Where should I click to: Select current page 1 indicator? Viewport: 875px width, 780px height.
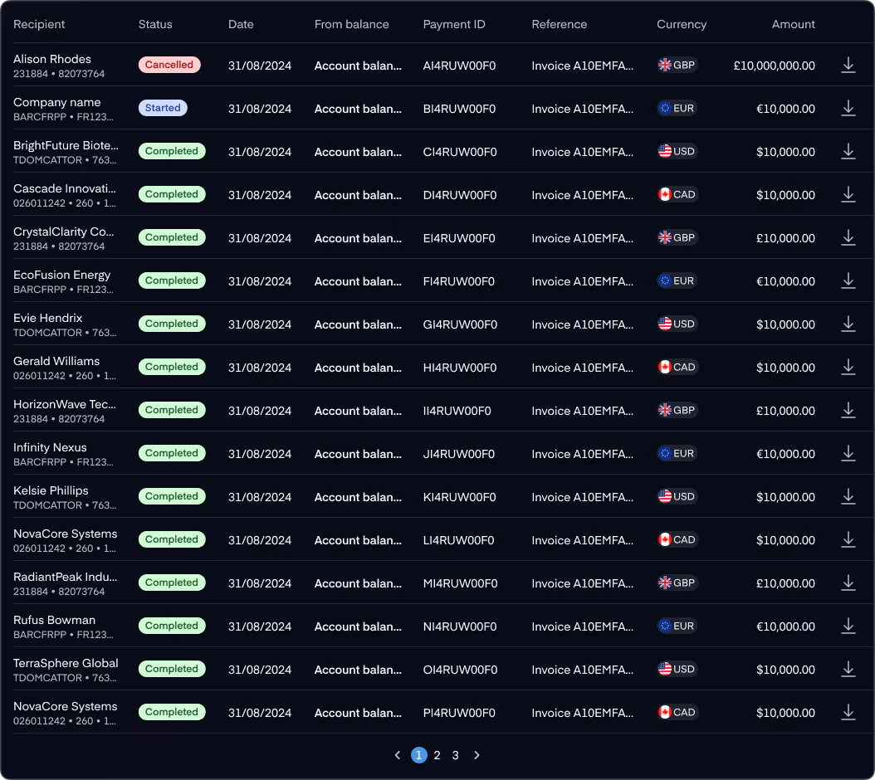(x=418, y=755)
